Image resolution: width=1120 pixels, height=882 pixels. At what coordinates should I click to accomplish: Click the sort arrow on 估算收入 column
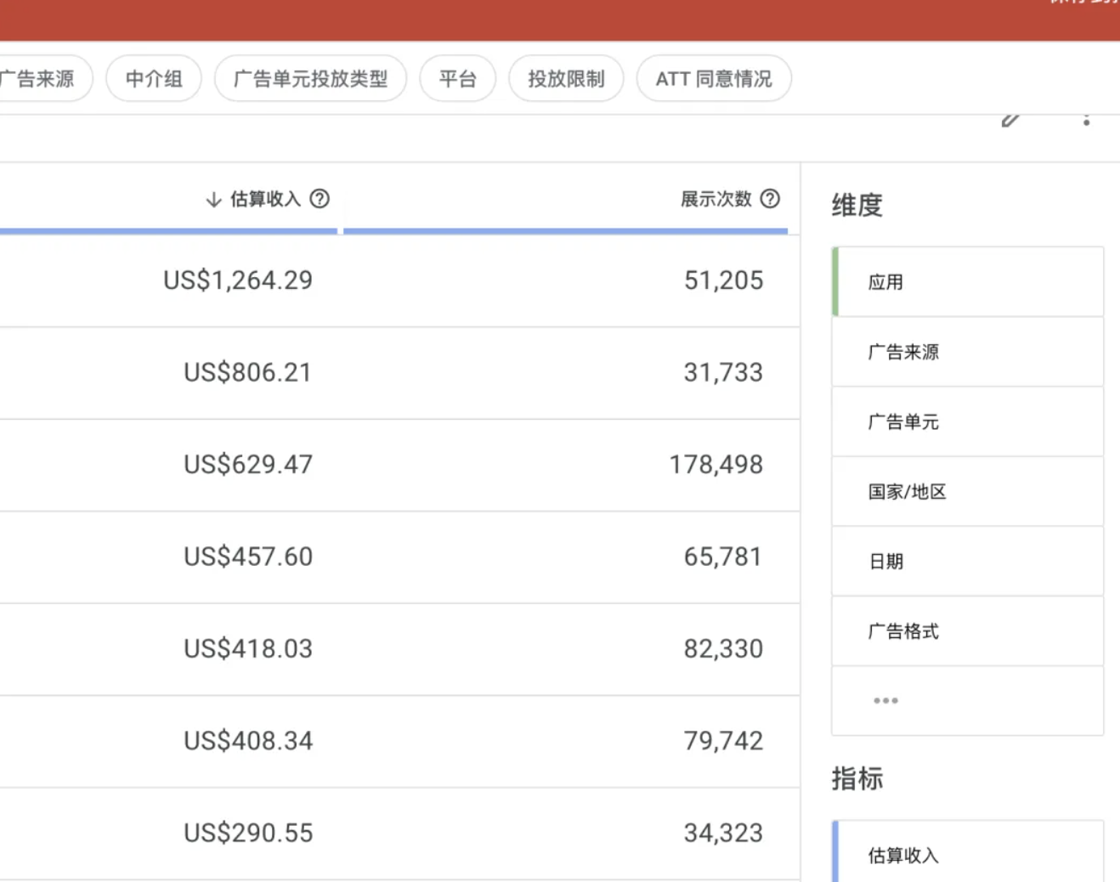click(213, 200)
